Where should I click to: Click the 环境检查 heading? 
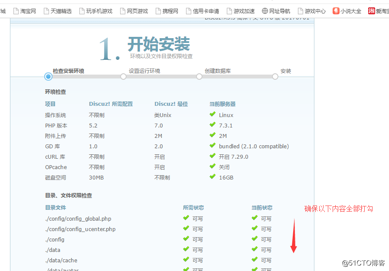[56, 92]
